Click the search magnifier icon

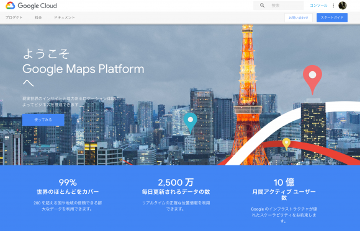(x=262, y=6)
